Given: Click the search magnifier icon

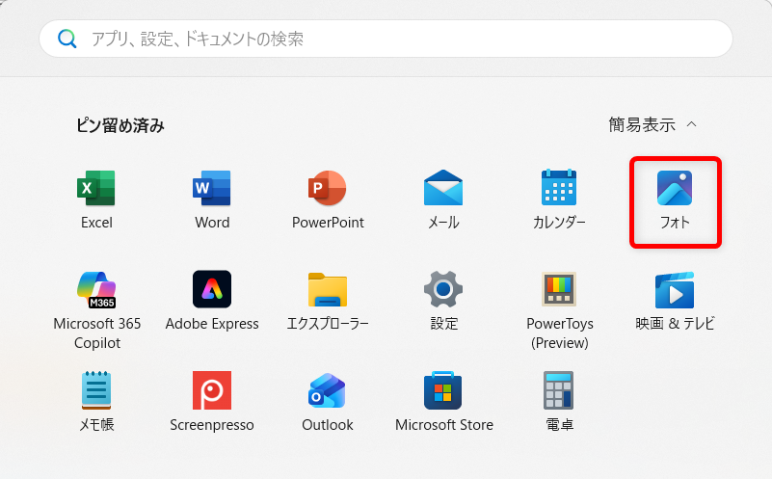Looking at the screenshot, I should (67, 39).
